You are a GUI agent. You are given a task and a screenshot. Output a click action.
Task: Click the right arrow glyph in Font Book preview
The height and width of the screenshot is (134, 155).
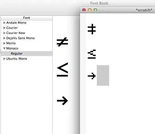pyautogui.click(x=62, y=101)
